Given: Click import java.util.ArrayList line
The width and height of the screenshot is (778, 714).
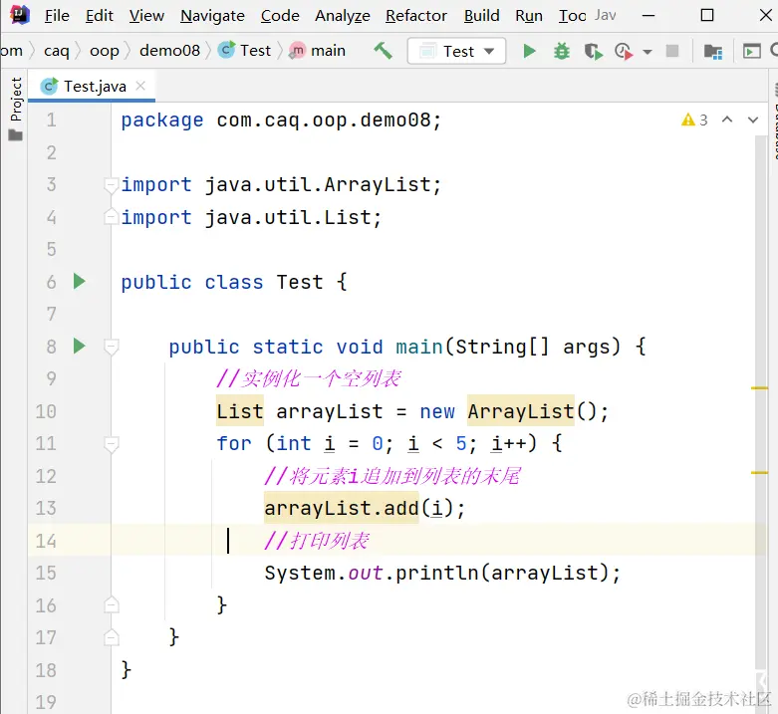Looking at the screenshot, I should 281,185.
